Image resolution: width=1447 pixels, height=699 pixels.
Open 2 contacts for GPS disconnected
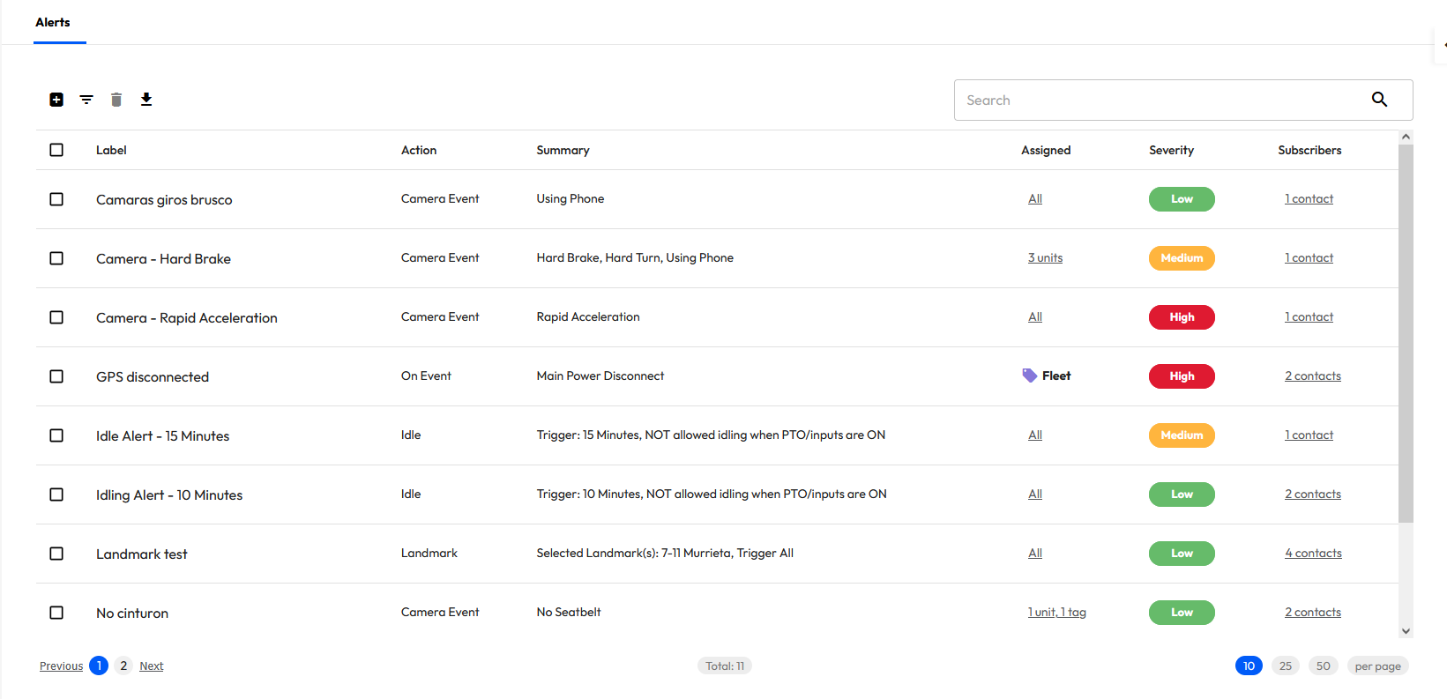[x=1313, y=376]
